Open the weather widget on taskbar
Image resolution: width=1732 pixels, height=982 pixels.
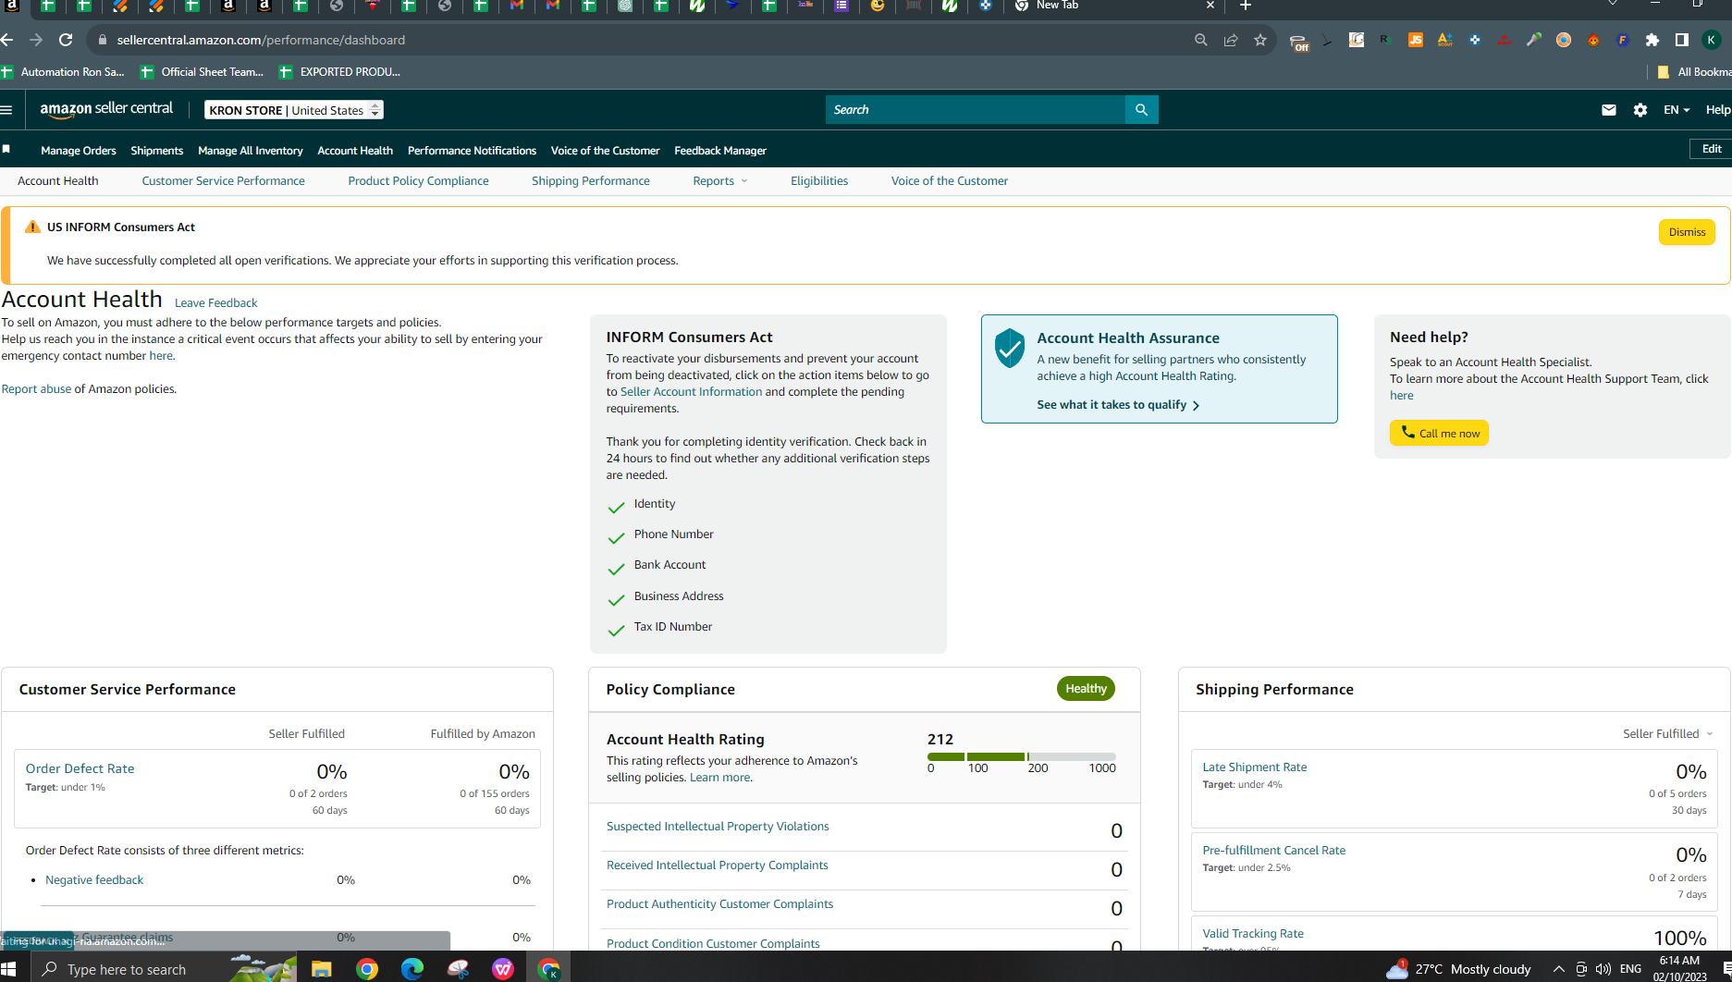pos(1458,969)
